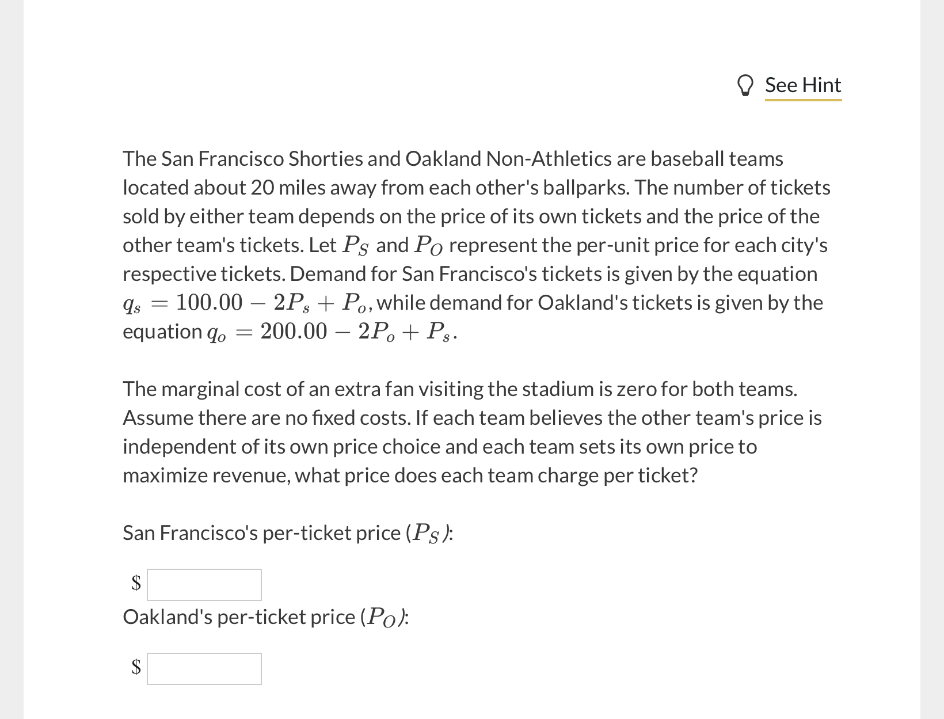
Task: Click the qs equation term
Action: [x=131, y=303]
